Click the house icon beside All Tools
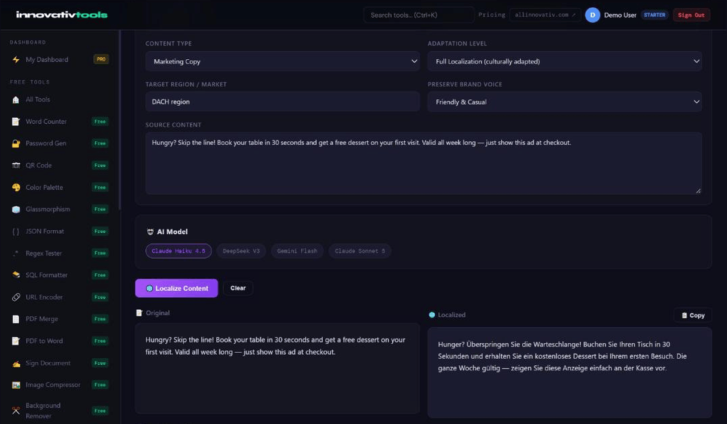 (16, 100)
